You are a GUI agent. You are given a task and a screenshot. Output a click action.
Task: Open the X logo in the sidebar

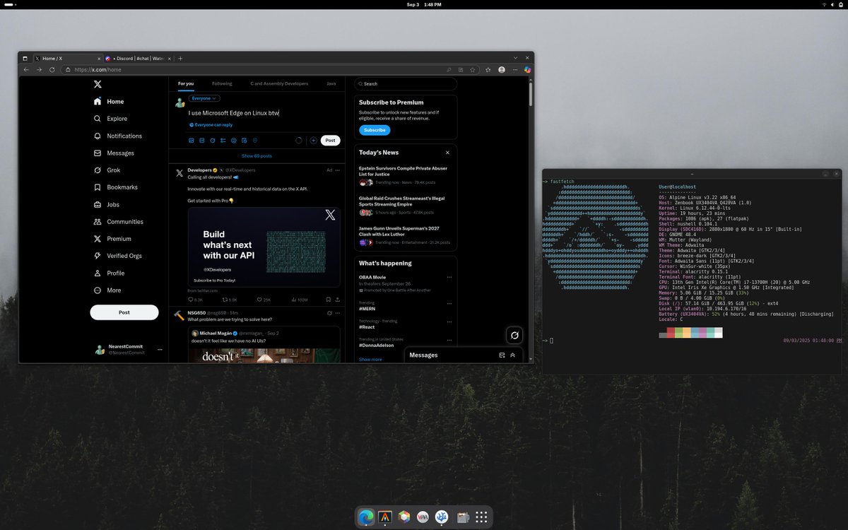pyautogui.click(x=98, y=84)
